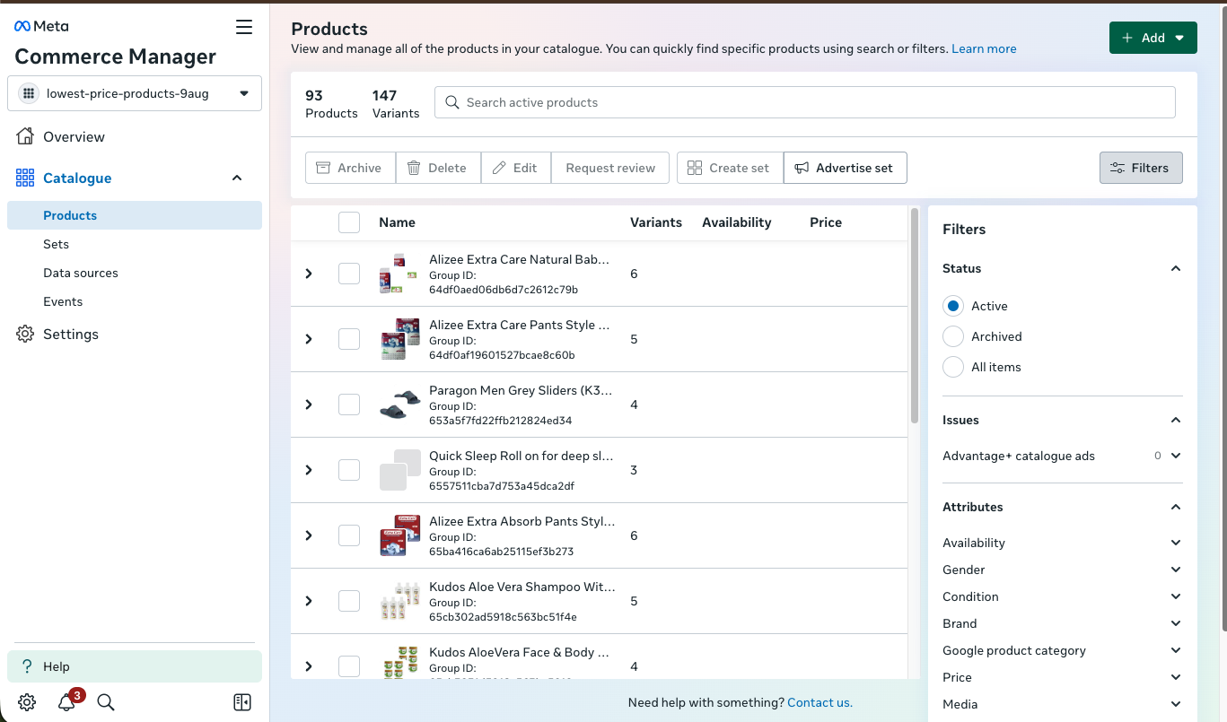This screenshot has height=722, width=1227.
Task: Click the Archive toolbar button
Action: [x=350, y=168]
